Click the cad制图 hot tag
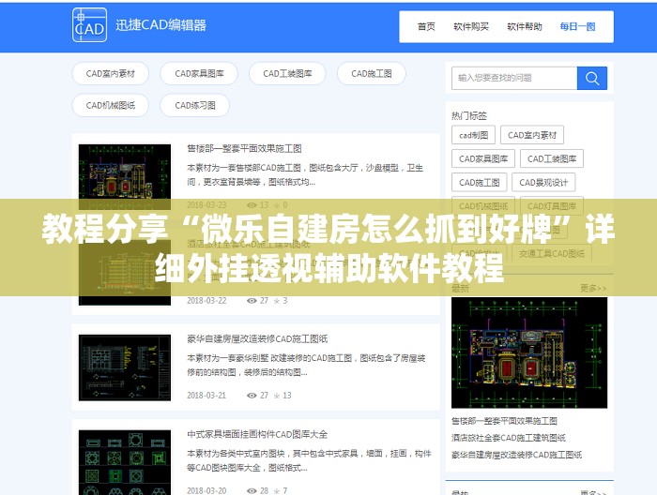The height and width of the screenshot is (495, 657). pos(473,135)
